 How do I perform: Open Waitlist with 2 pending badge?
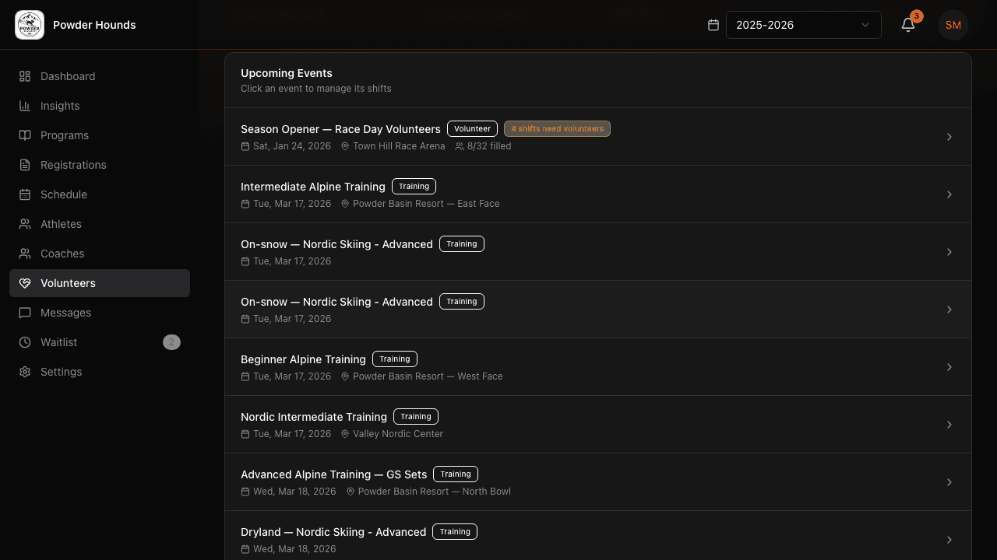pos(100,342)
